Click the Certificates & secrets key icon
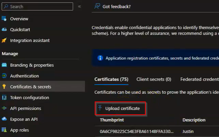This screenshot has height=137, width=219. click(x=4, y=87)
